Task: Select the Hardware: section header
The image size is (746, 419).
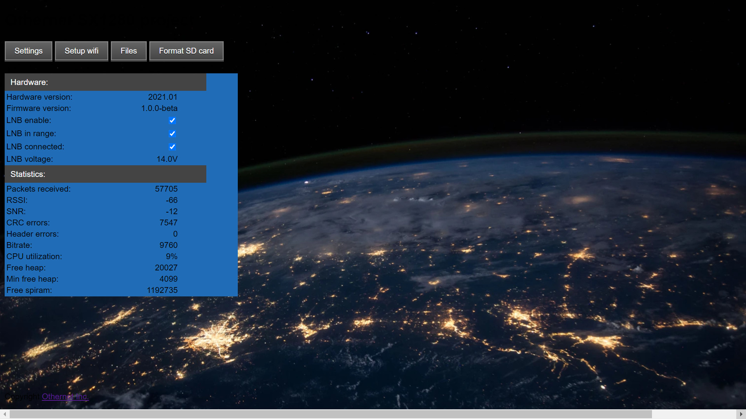Action: [105, 82]
